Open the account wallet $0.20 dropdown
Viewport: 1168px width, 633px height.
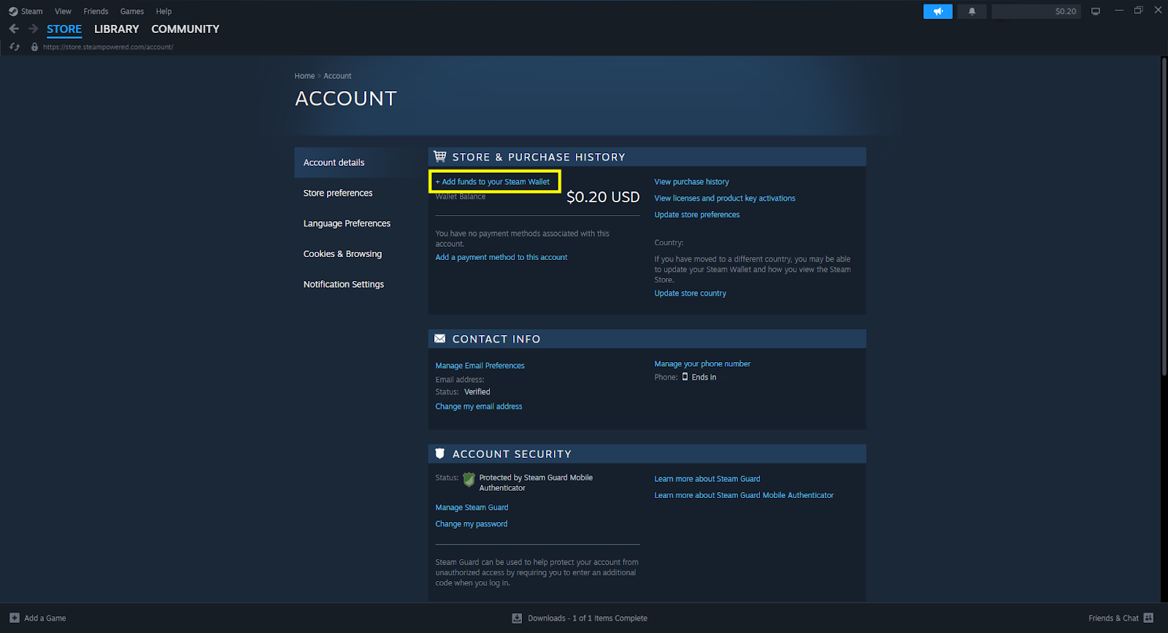tap(1035, 12)
